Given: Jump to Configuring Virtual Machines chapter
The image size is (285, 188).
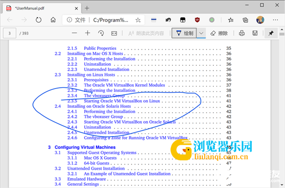Looking at the screenshot, I should [x=85, y=147].
